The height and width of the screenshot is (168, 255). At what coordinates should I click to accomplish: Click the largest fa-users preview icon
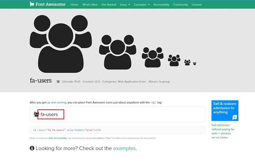[61, 44]
